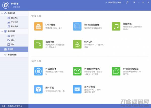This screenshot has width=151, height=108.
Task: Open the 固件下载 cube icon
Action: click(39, 89)
